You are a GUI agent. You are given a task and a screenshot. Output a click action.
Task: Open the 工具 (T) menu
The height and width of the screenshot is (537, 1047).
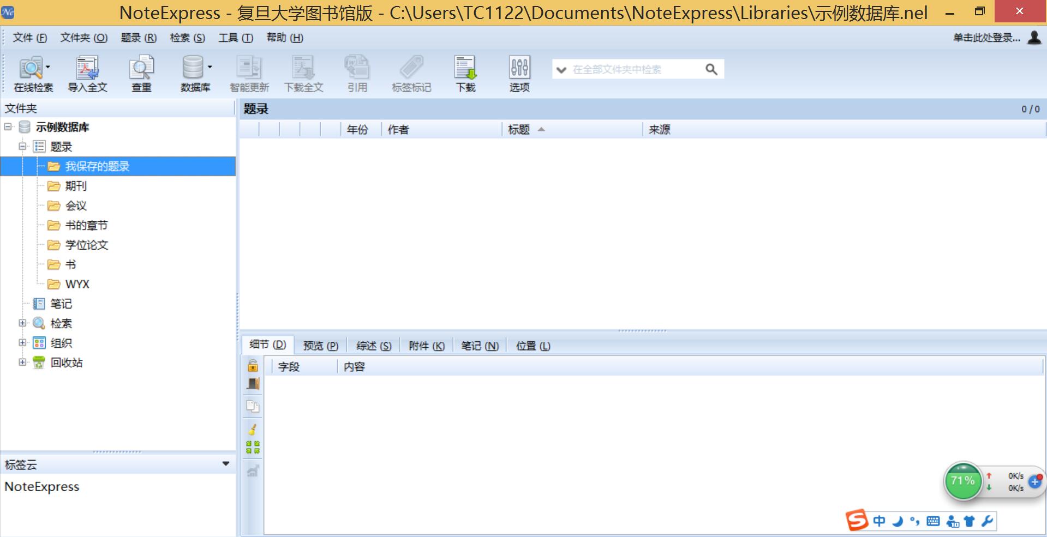tap(236, 38)
